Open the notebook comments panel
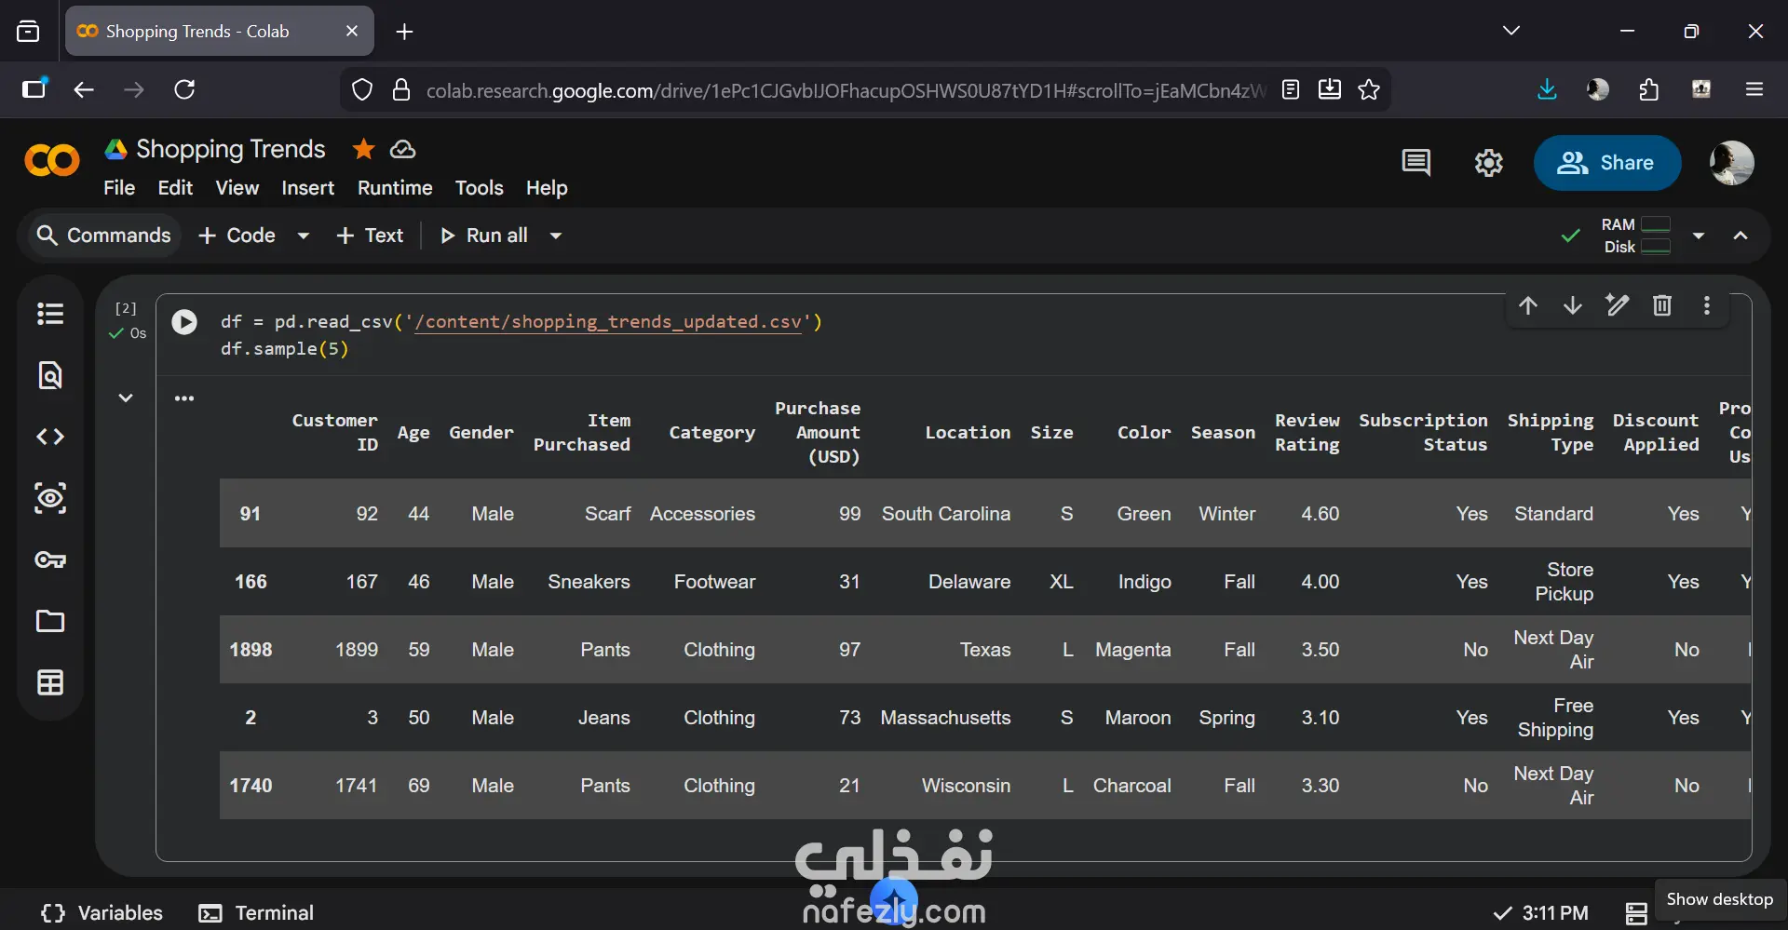Viewport: 1788px width, 930px height. [x=1415, y=163]
